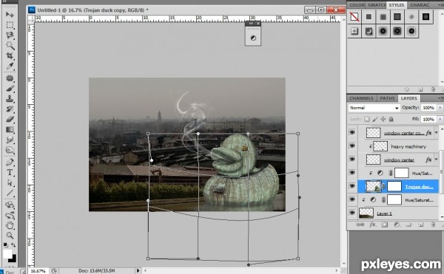Viewport: 444px width, 274px height.
Task: Select the Eyedropper tool
Action: click(10, 66)
